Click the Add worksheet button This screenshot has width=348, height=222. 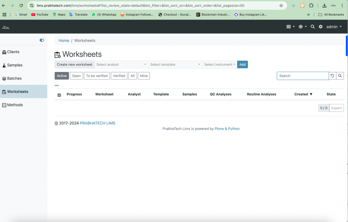tap(243, 64)
